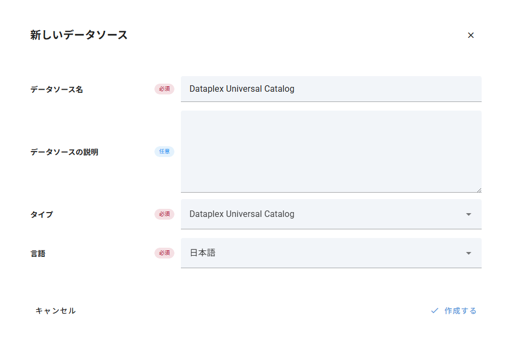Click into the データソースの説明 text area
527x354 pixels.
(330, 151)
